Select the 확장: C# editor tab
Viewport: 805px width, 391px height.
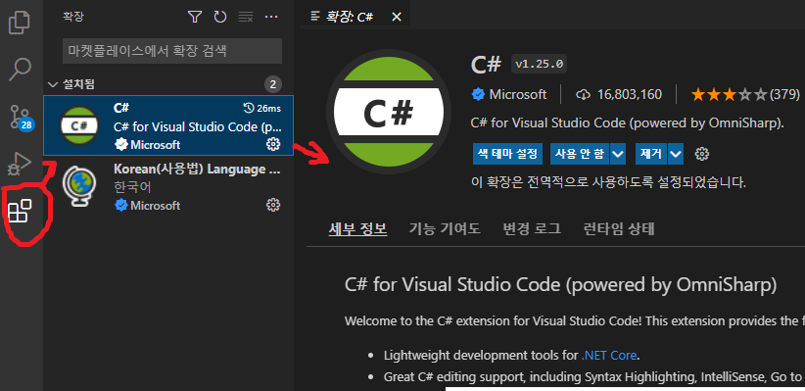click(x=355, y=17)
